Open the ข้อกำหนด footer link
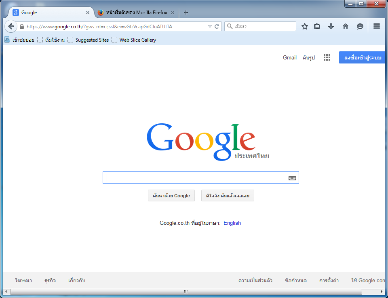The height and width of the screenshot is (298, 388). [x=296, y=281]
